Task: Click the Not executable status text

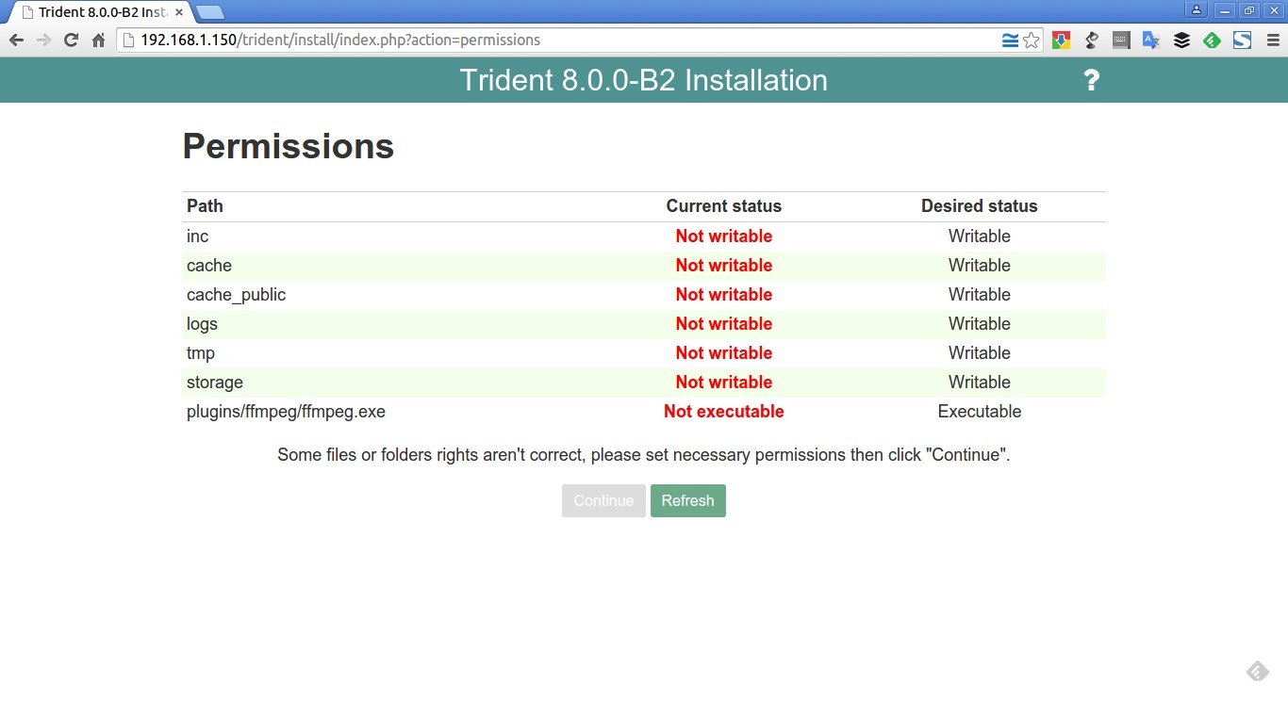Action: (x=724, y=411)
